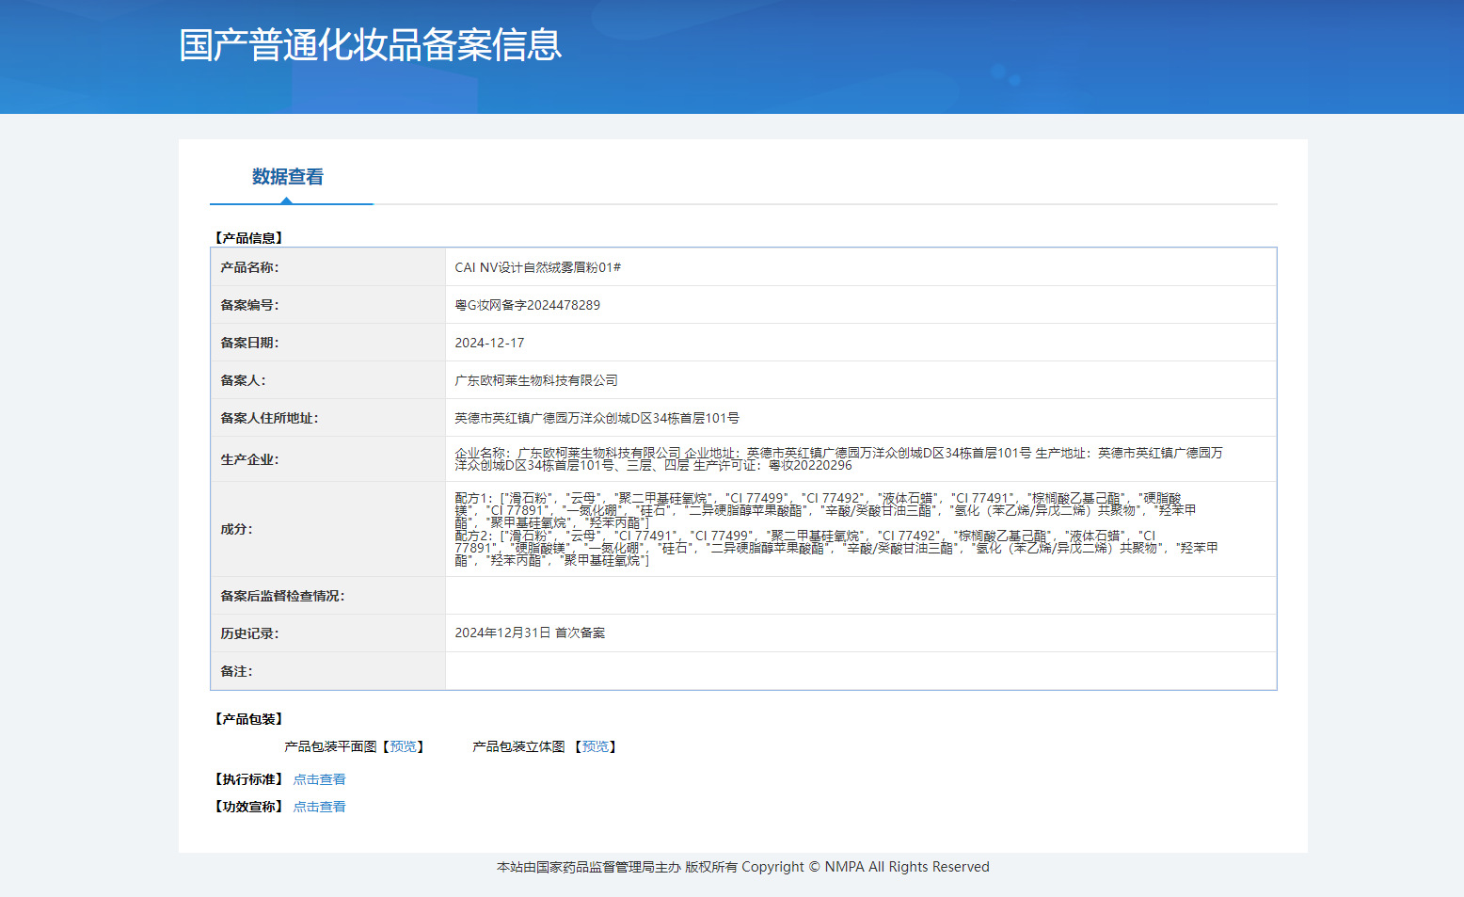The width and height of the screenshot is (1464, 897).
Task: Click the 备案日期 row label
Action: coord(249,343)
